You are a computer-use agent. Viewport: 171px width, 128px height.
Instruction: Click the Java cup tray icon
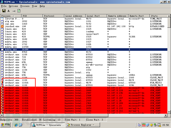point(139,125)
